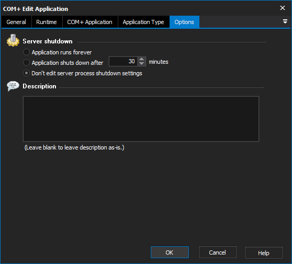This screenshot has height=264, width=292.
Task: Click the Cancel button
Action: point(218,252)
